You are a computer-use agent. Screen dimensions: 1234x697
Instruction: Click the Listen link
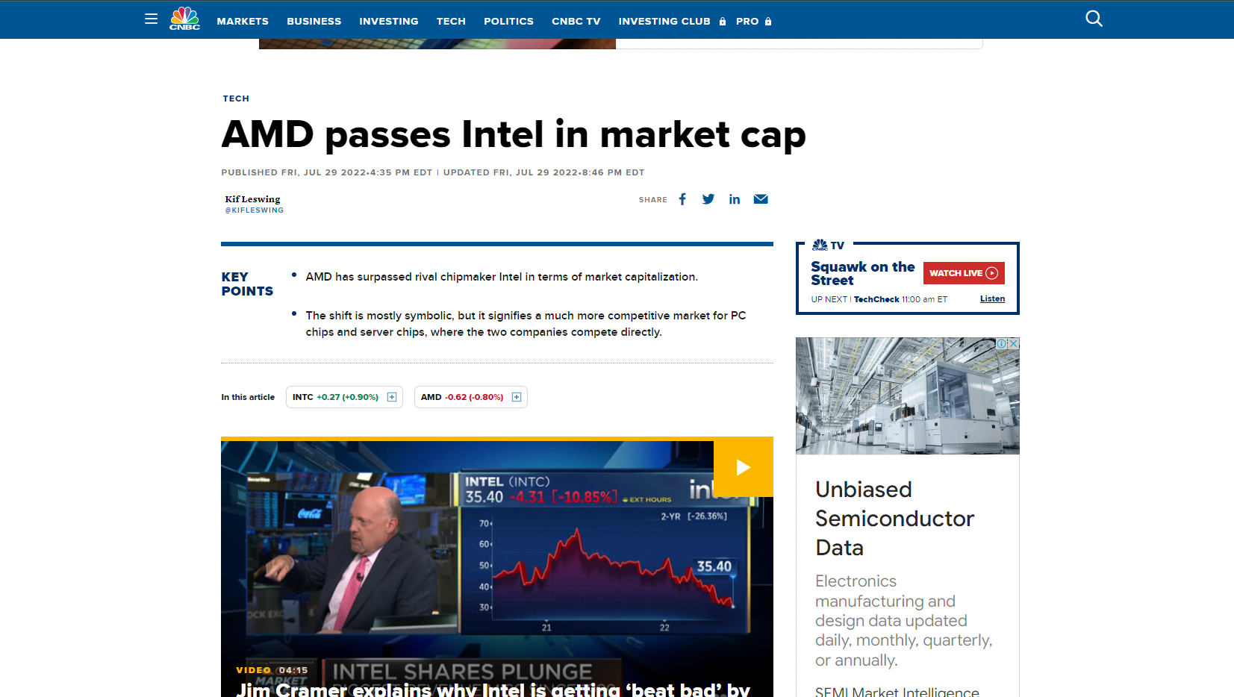click(x=992, y=299)
